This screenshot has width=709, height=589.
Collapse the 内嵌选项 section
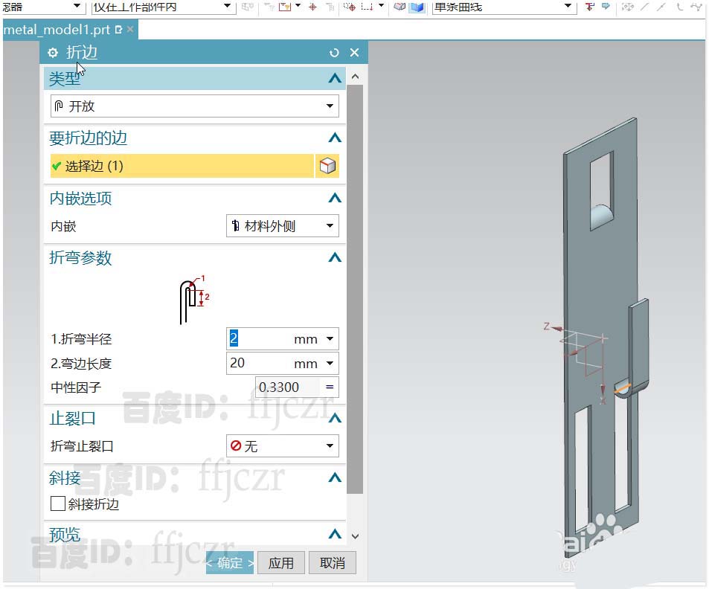335,198
